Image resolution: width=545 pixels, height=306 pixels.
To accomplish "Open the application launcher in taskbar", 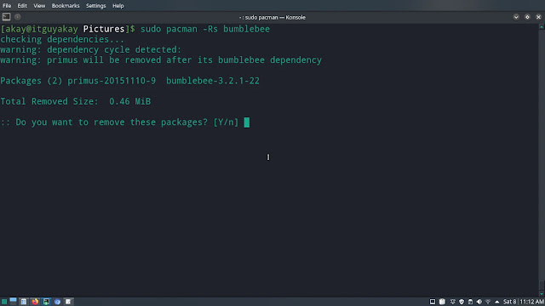I will tap(3, 302).
